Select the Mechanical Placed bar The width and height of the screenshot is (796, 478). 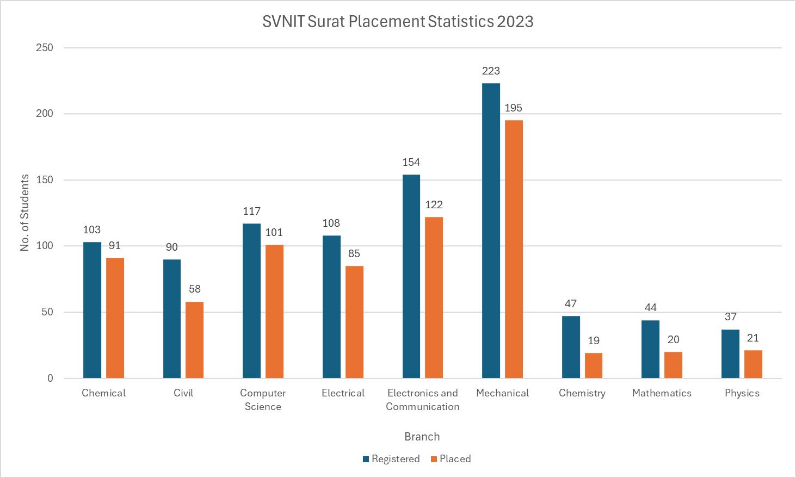pos(514,249)
